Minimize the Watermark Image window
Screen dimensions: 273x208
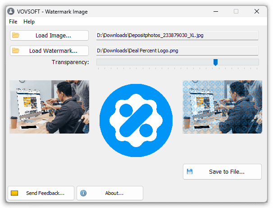pyautogui.click(x=216, y=12)
